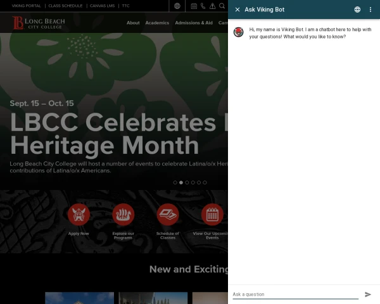Click the Viking Bot avatar image
The width and height of the screenshot is (380, 304).
pos(239,32)
